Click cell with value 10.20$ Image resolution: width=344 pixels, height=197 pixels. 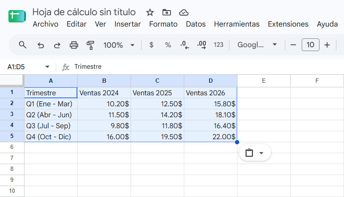[104, 103]
